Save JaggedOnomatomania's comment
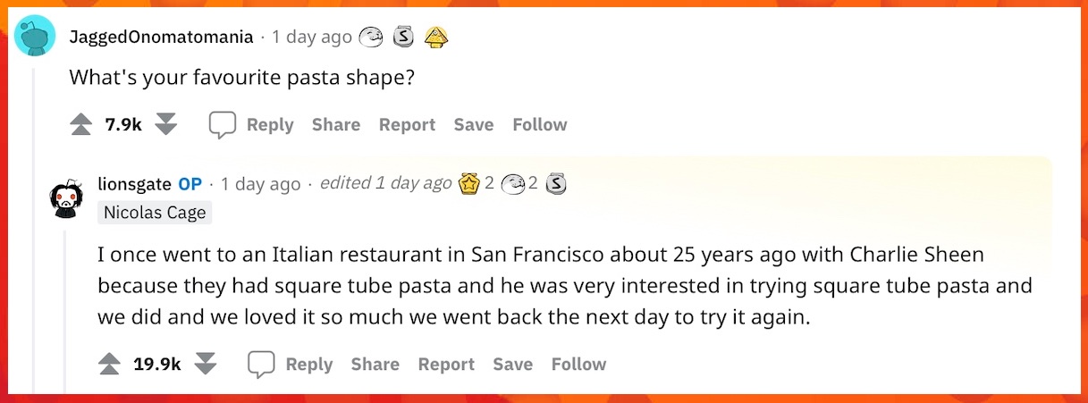This screenshot has width=1088, height=403. [x=474, y=125]
